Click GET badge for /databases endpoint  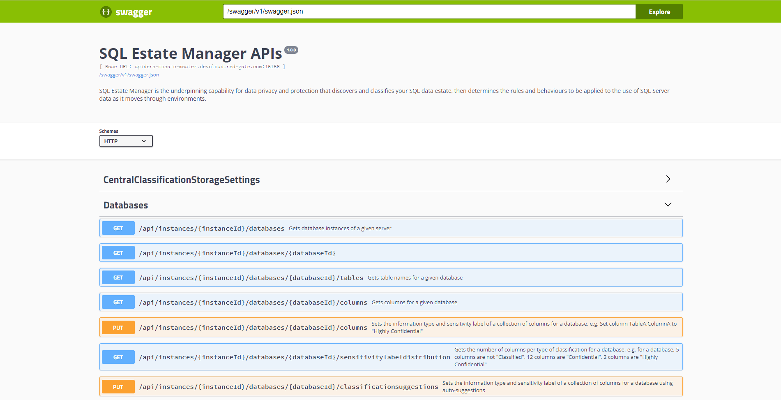(118, 228)
